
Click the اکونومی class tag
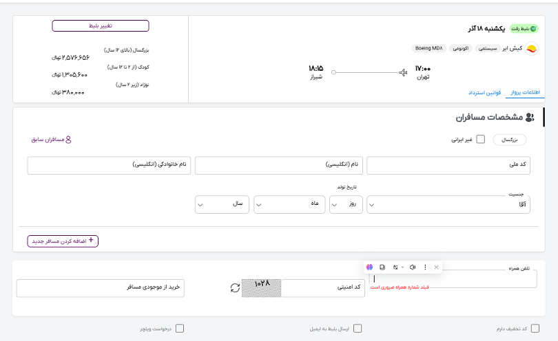pos(460,49)
